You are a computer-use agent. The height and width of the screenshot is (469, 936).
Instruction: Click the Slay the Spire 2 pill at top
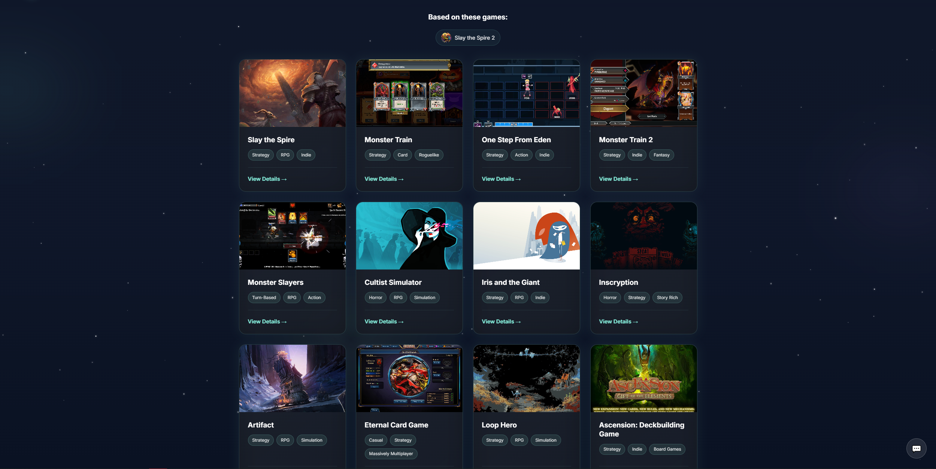coord(468,37)
